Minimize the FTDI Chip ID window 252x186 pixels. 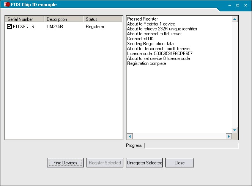point(230,5)
